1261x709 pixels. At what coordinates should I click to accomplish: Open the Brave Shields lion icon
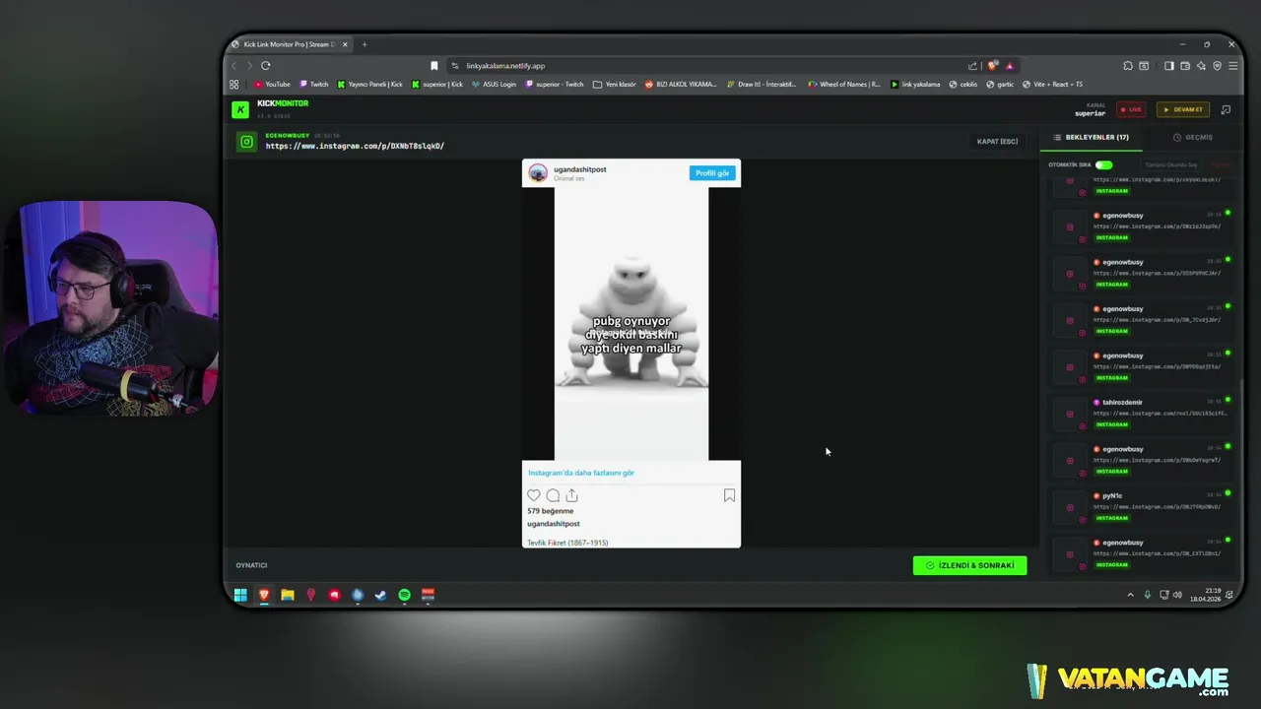(x=992, y=66)
